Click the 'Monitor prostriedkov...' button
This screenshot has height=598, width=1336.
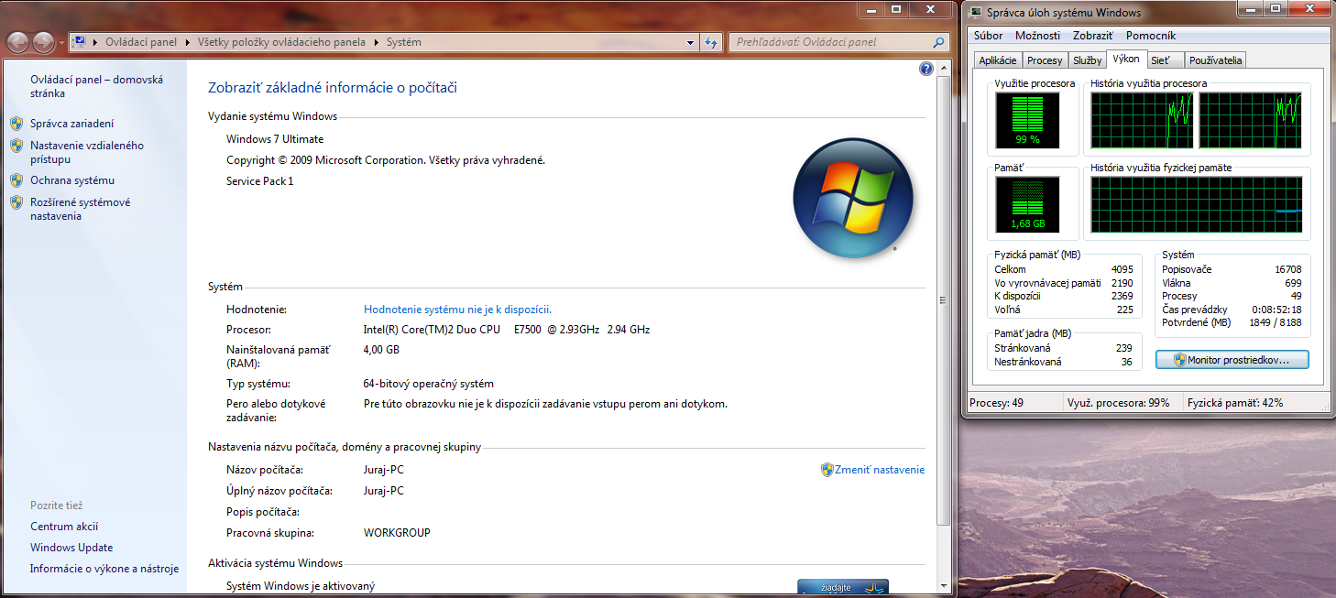[x=1232, y=360]
